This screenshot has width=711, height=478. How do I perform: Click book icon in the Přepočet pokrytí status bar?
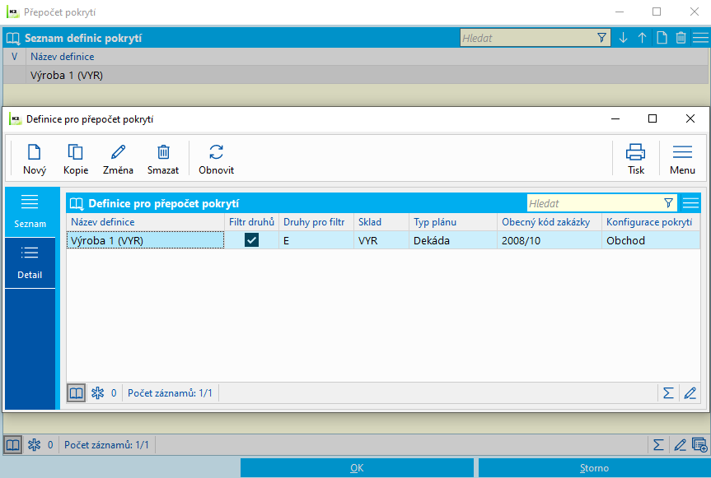click(x=12, y=445)
